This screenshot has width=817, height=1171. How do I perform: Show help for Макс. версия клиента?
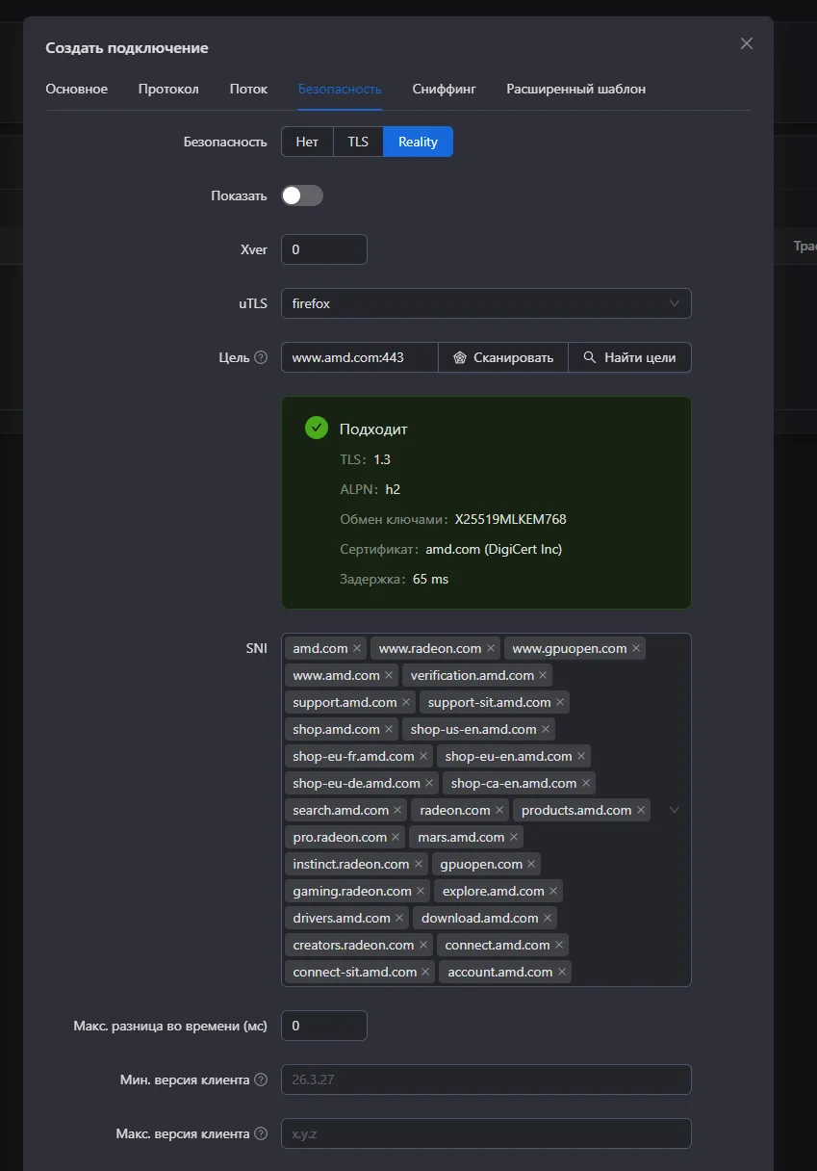tap(260, 1134)
